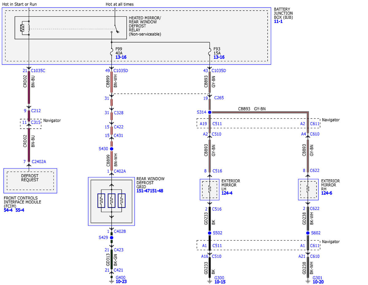Click the S314 splice dot
The image size is (368, 285).
click(x=210, y=113)
